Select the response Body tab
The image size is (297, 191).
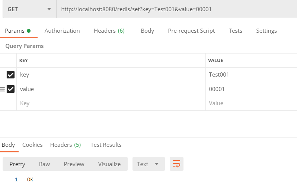coord(9,145)
